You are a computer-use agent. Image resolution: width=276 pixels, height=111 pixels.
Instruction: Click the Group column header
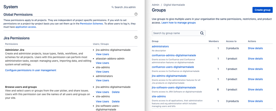(155, 41)
